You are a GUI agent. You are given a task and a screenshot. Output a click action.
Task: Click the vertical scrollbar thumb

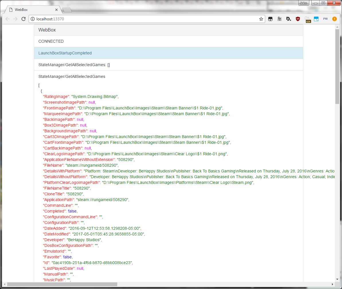[x=337, y=66]
